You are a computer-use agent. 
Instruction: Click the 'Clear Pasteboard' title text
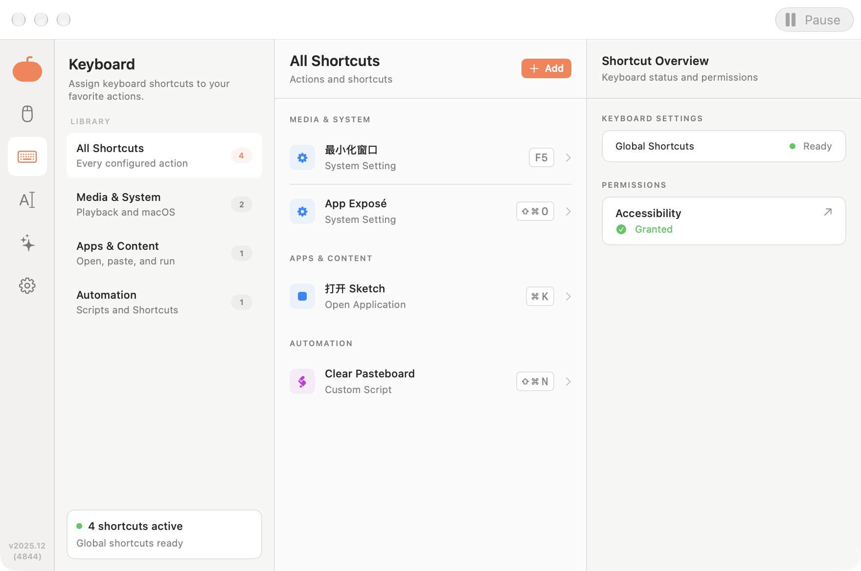(370, 373)
